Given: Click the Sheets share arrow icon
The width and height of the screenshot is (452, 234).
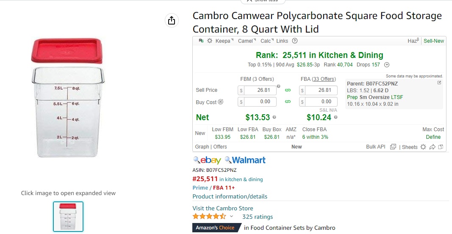Looking at the screenshot, I should [x=433, y=147].
